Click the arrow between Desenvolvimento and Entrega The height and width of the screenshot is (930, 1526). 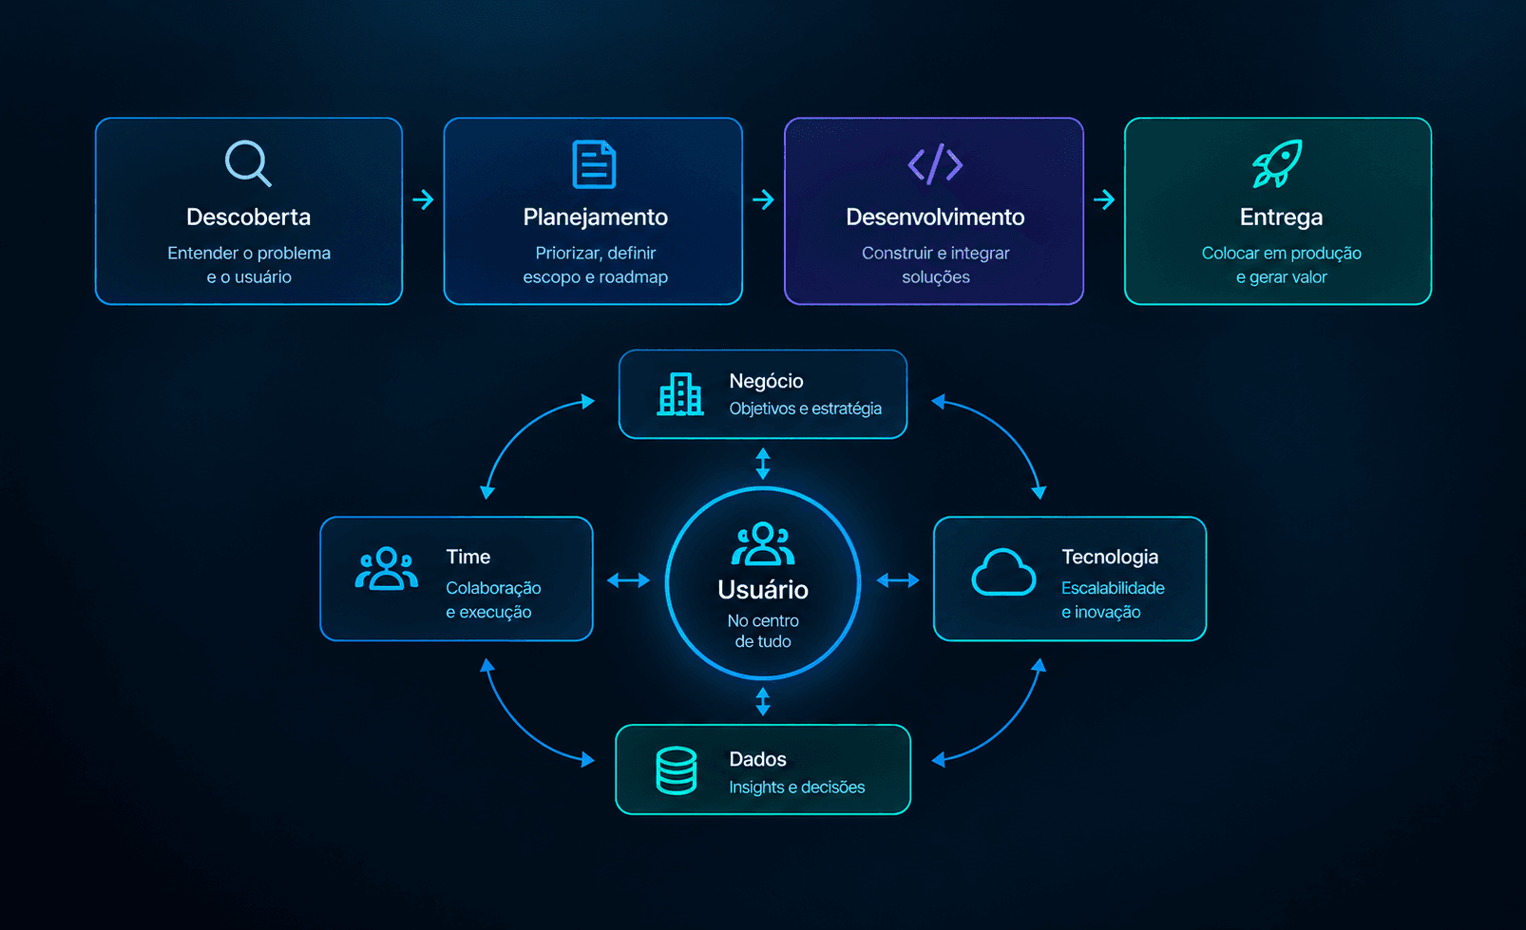(x=1104, y=199)
